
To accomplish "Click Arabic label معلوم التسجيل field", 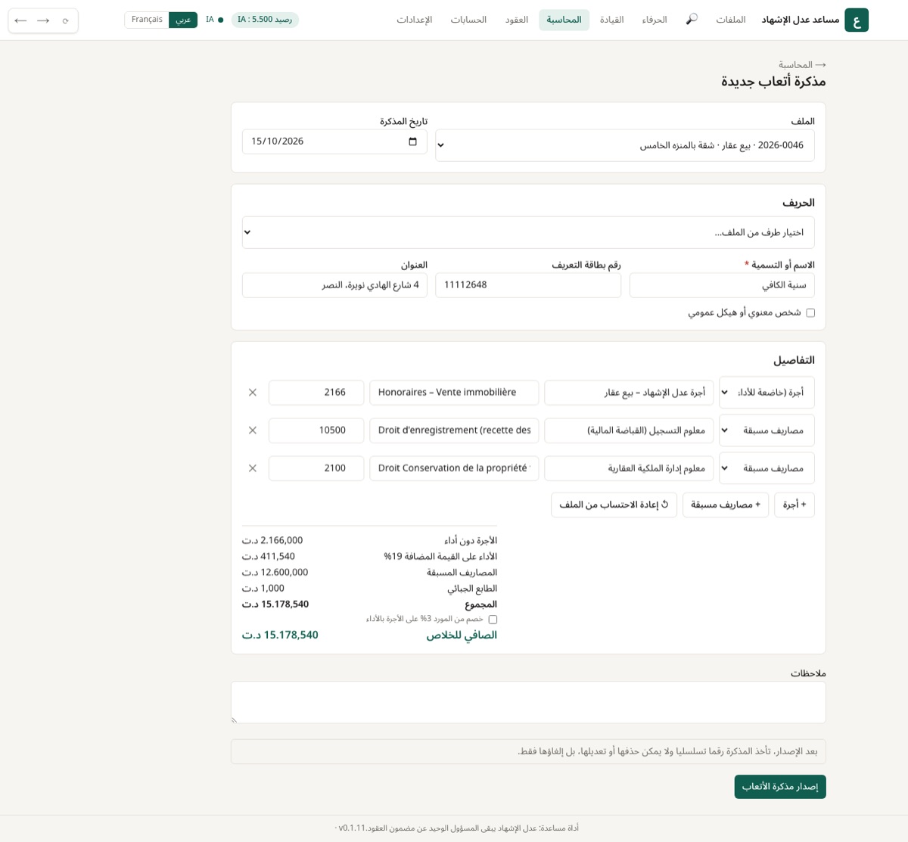I will point(629,430).
